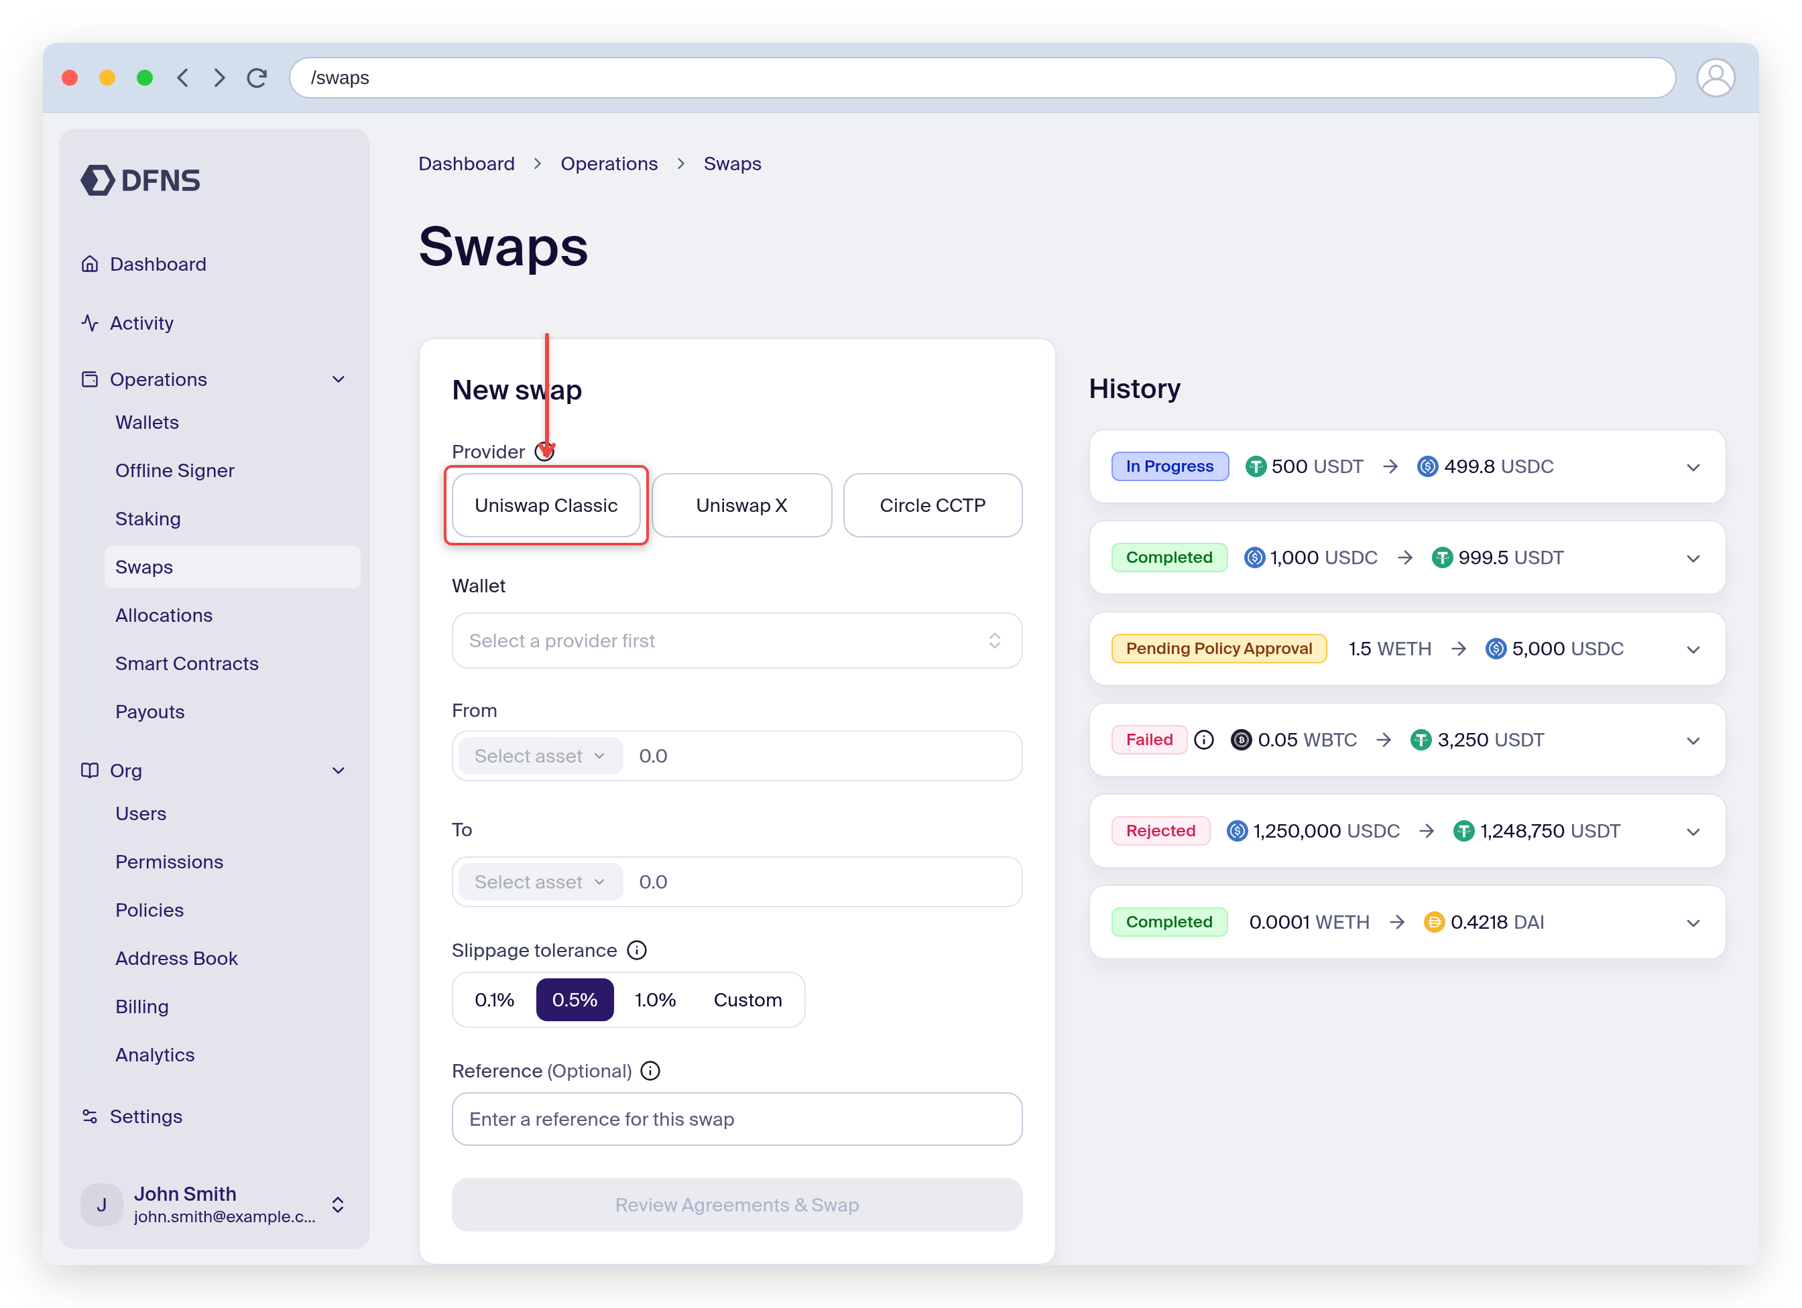Click the DFNS logo

click(141, 180)
